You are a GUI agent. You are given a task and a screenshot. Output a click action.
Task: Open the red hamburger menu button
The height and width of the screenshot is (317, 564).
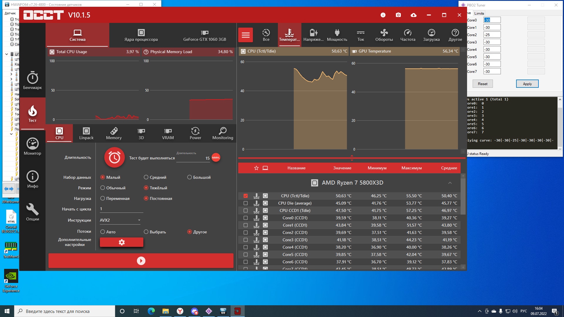(246, 35)
